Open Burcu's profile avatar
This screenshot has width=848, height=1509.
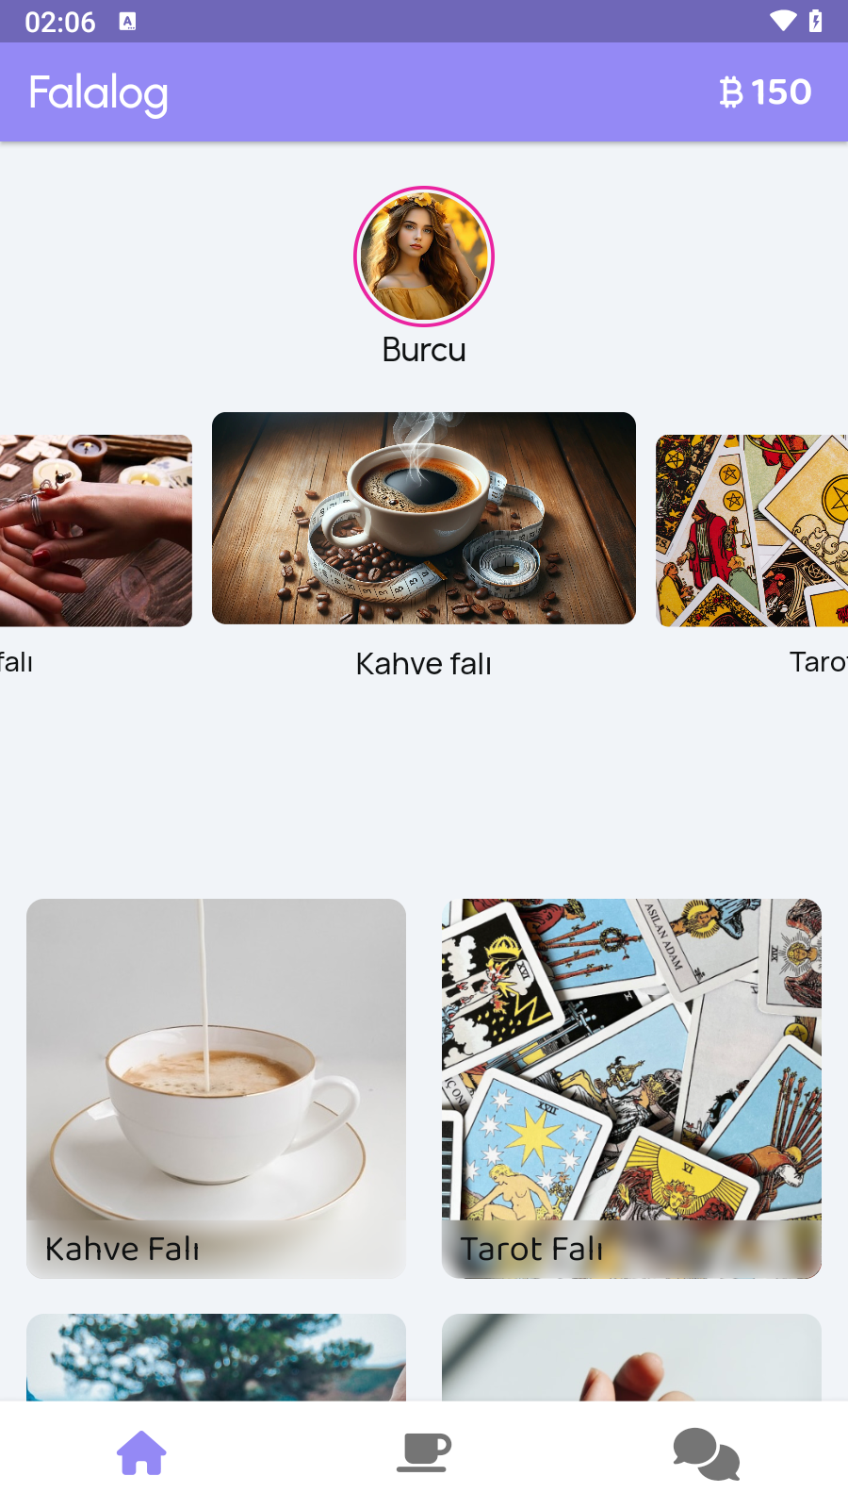[424, 257]
